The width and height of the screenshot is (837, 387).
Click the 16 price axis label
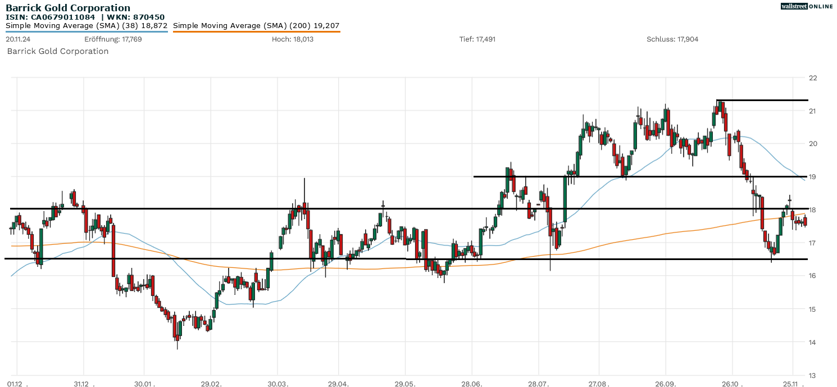click(x=812, y=276)
